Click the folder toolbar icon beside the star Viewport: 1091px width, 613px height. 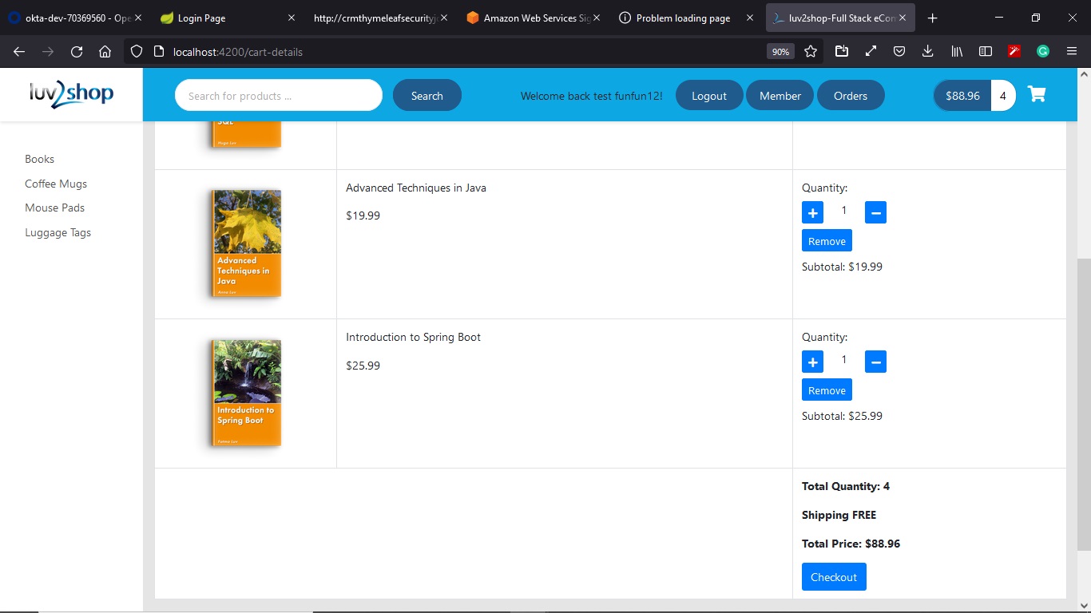(842, 52)
